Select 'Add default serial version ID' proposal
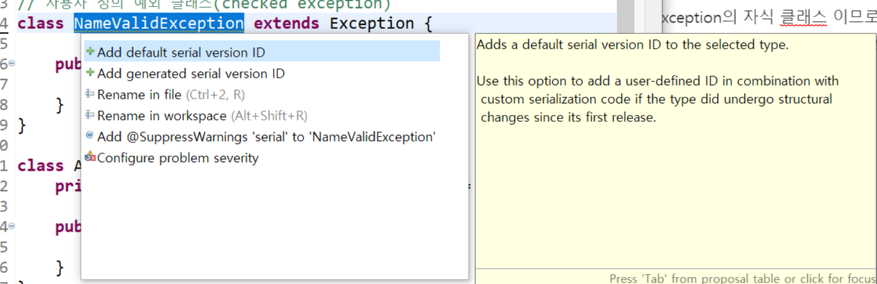Viewport: 877px width, 284px height. pos(262,52)
